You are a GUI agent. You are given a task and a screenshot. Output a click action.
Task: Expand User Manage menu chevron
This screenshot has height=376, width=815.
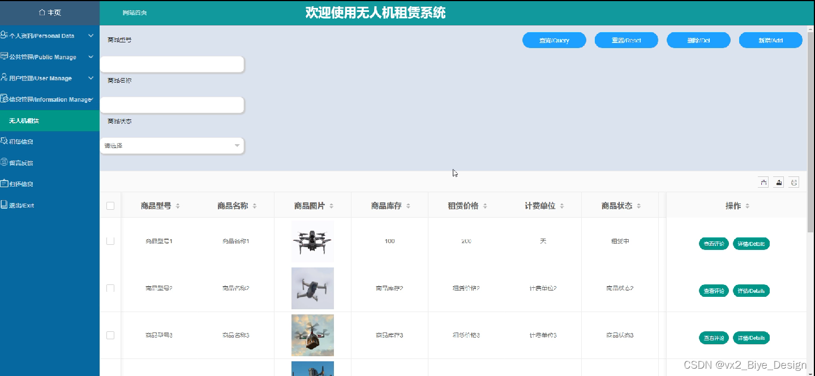(91, 78)
